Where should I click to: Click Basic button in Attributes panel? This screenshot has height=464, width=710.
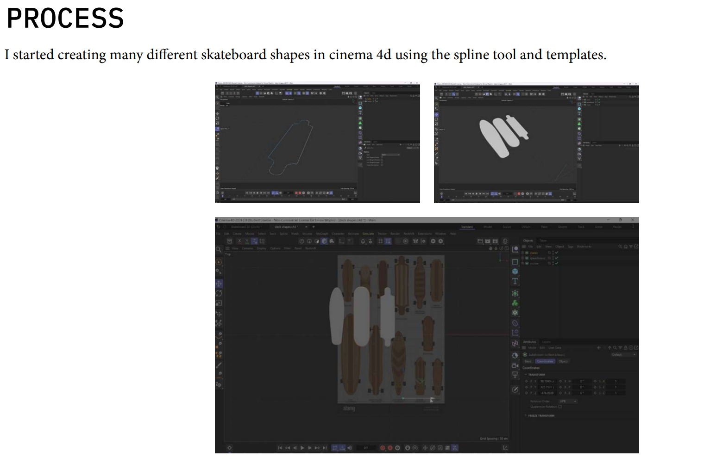[528, 361]
